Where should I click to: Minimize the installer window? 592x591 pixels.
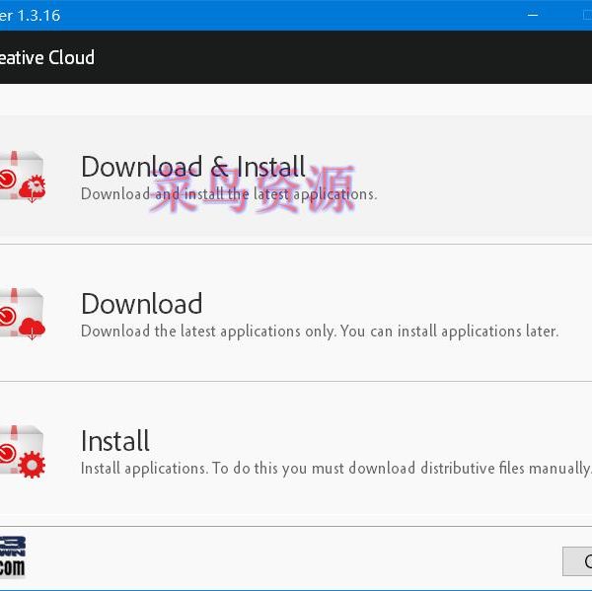click(x=560, y=15)
